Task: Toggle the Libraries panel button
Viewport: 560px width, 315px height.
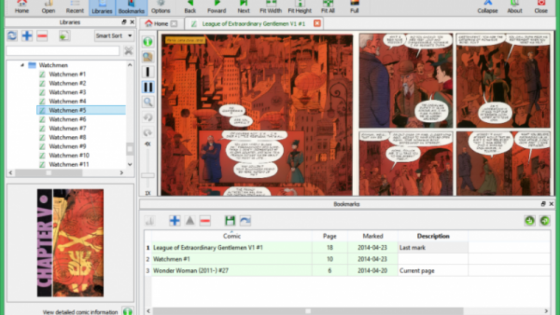Action: [x=102, y=7]
